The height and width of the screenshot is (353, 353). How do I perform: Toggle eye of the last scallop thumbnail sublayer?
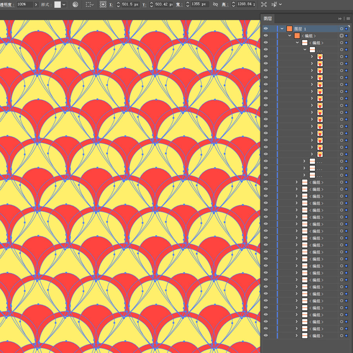pyautogui.click(x=266, y=154)
